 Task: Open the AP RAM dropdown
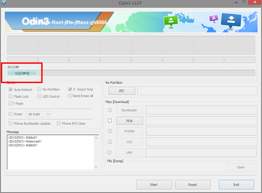(38, 114)
